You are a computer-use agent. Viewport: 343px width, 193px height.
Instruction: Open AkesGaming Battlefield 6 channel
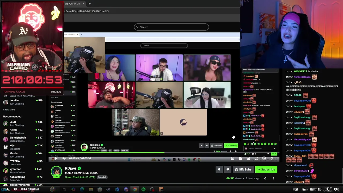[x=23, y=178]
